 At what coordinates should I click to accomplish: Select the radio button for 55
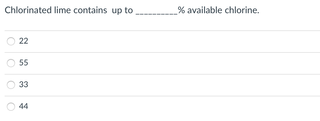coord(11,63)
